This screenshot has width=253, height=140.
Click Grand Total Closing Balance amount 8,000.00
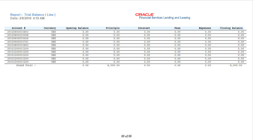(x=236, y=66)
